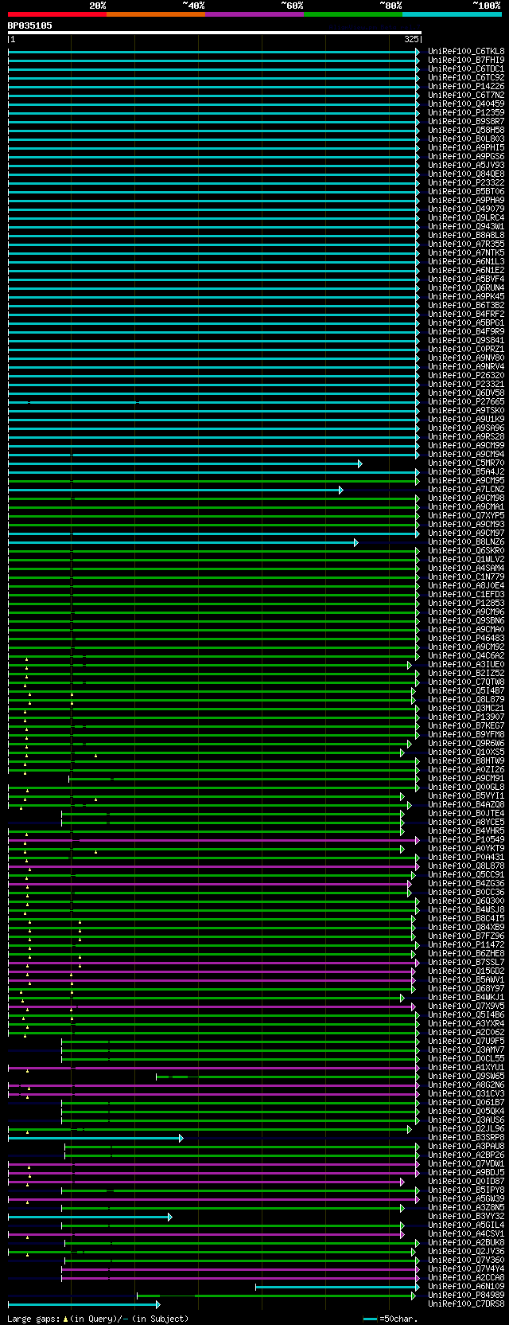
Task: Select label UniRef100_C5MR70
Action: pyautogui.click(x=466, y=463)
